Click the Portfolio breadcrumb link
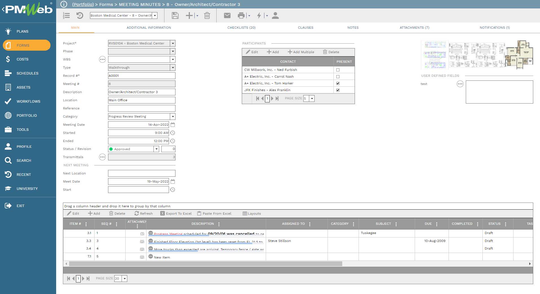The image size is (540, 294). [x=83, y=5]
